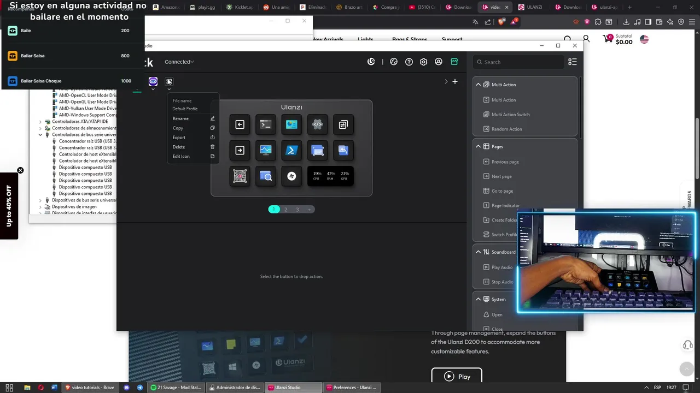Click the QR code key on deck
Viewport: 700px width, 393px height.
240,176
